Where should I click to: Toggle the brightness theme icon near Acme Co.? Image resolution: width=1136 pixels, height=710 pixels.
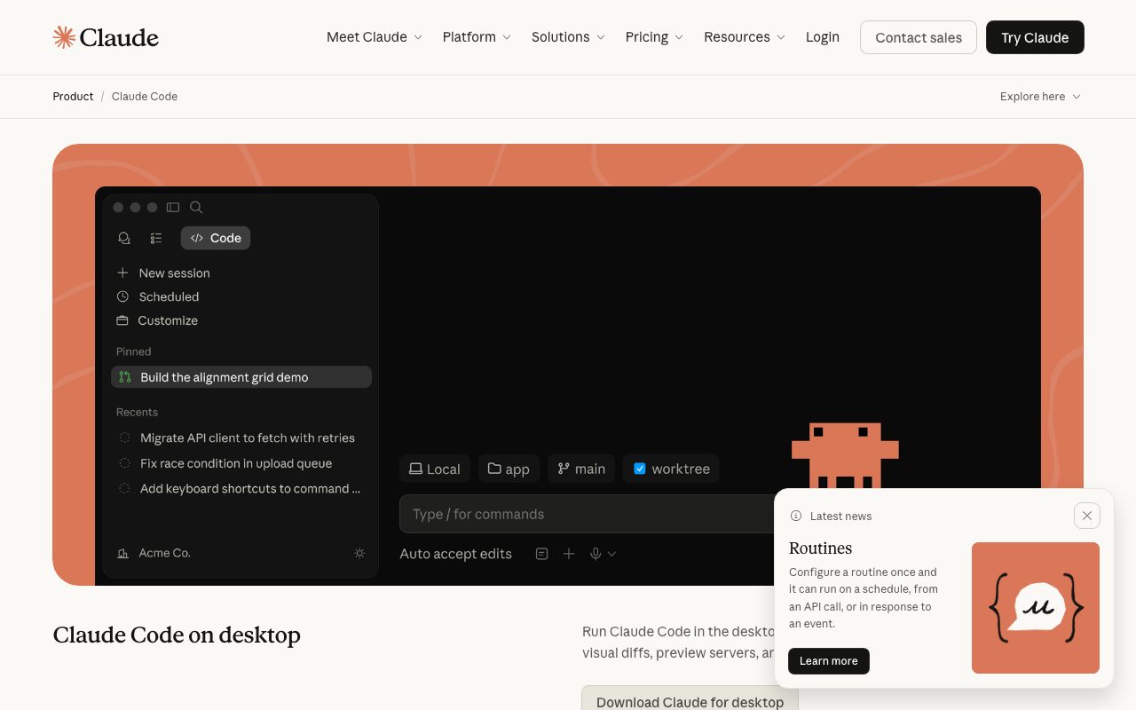tap(359, 553)
